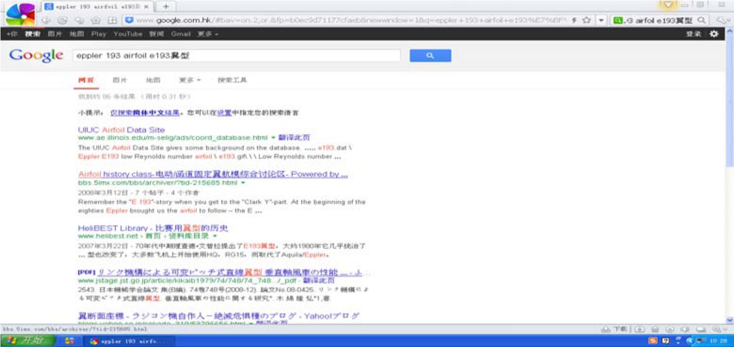Click the 开始 Start button
The width and height of the screenshot is (734, 347).
[27, 341]
